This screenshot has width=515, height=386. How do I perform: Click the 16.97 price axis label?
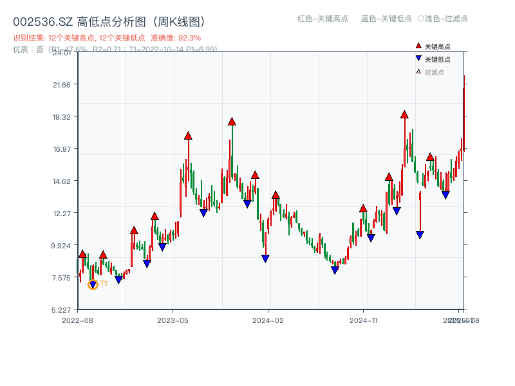62,149
